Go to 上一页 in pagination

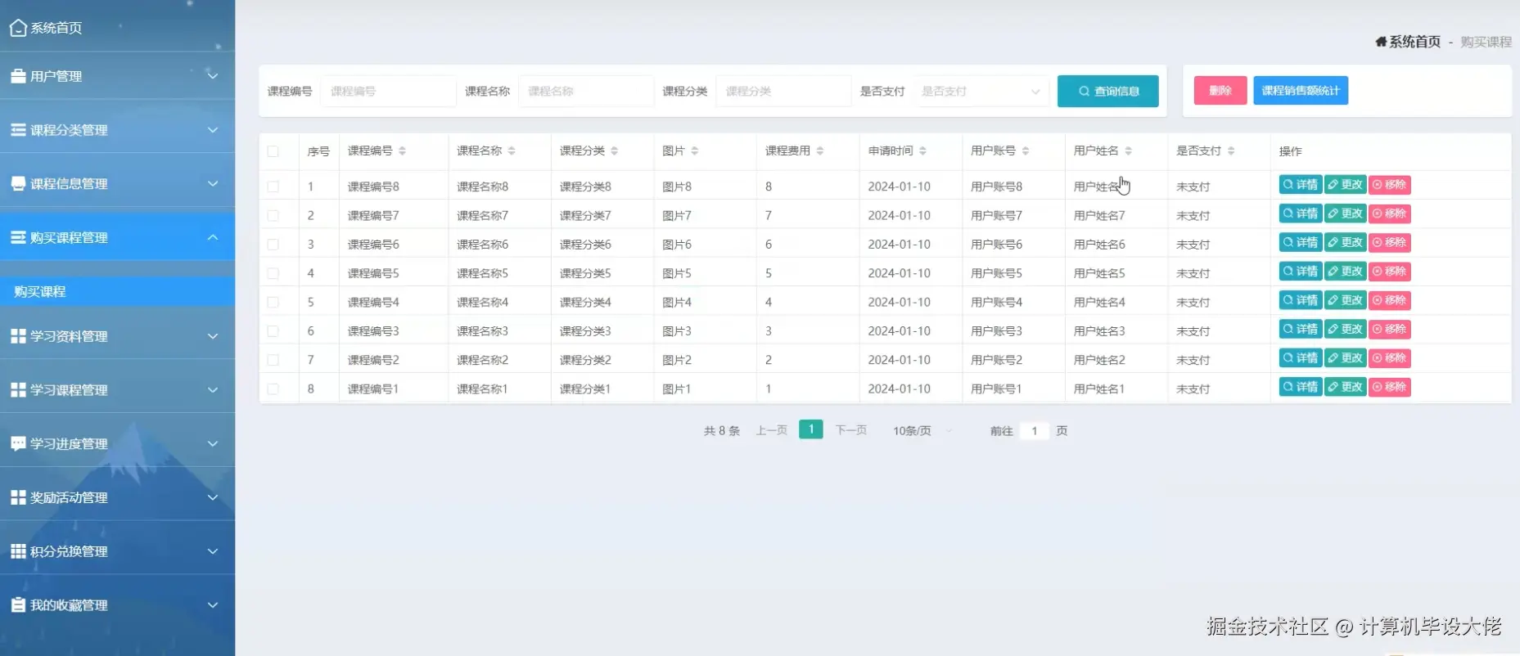pos(771,430)
